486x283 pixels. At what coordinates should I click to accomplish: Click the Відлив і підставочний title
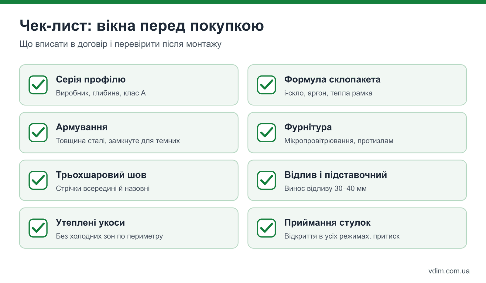(336, 175)
